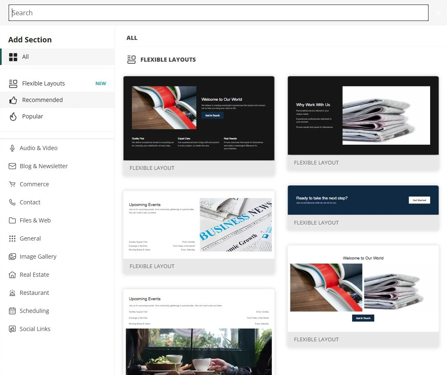This screenshot has height=375, width=447.
Task: Open the Files & Web category
Action: click(x=57, y=220)
